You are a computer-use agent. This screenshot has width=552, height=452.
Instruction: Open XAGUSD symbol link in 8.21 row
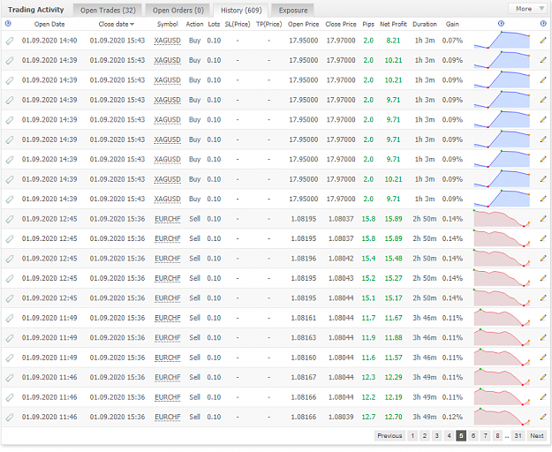tap(167, 41)
